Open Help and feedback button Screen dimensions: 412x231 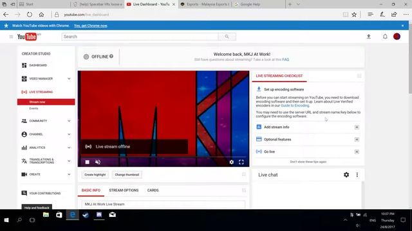tap(37, 207)
